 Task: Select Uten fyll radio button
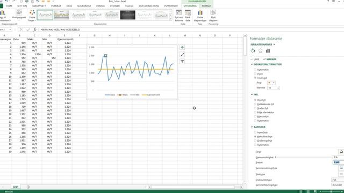[255, 100]
